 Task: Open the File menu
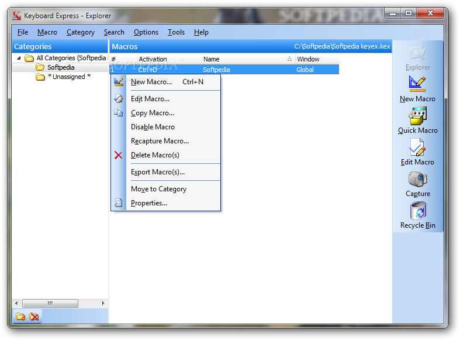pos(23,32)
